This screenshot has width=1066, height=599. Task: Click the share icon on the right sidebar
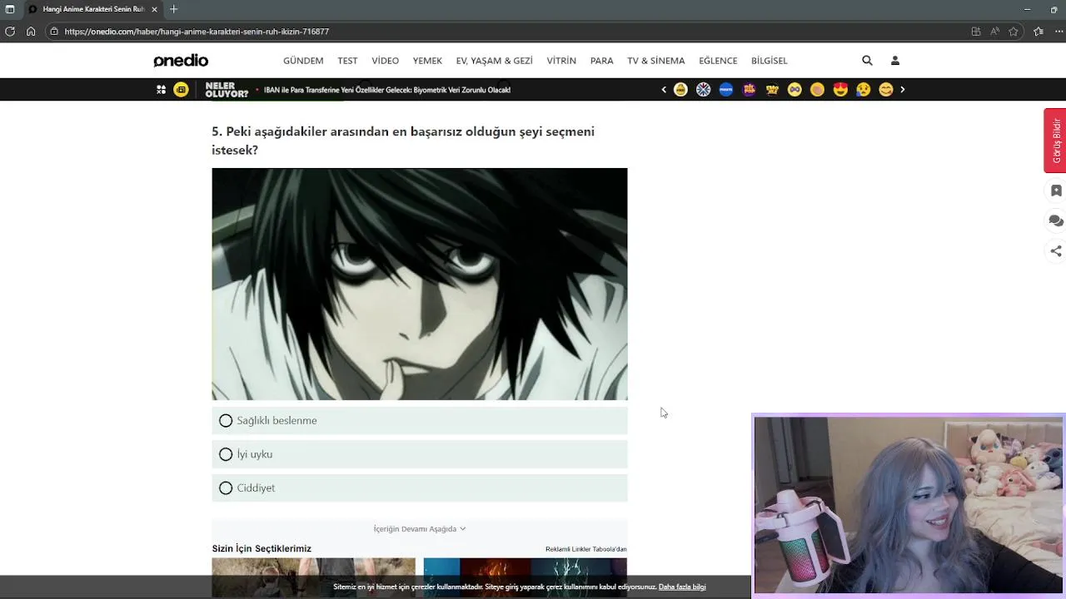(1056, 250)
